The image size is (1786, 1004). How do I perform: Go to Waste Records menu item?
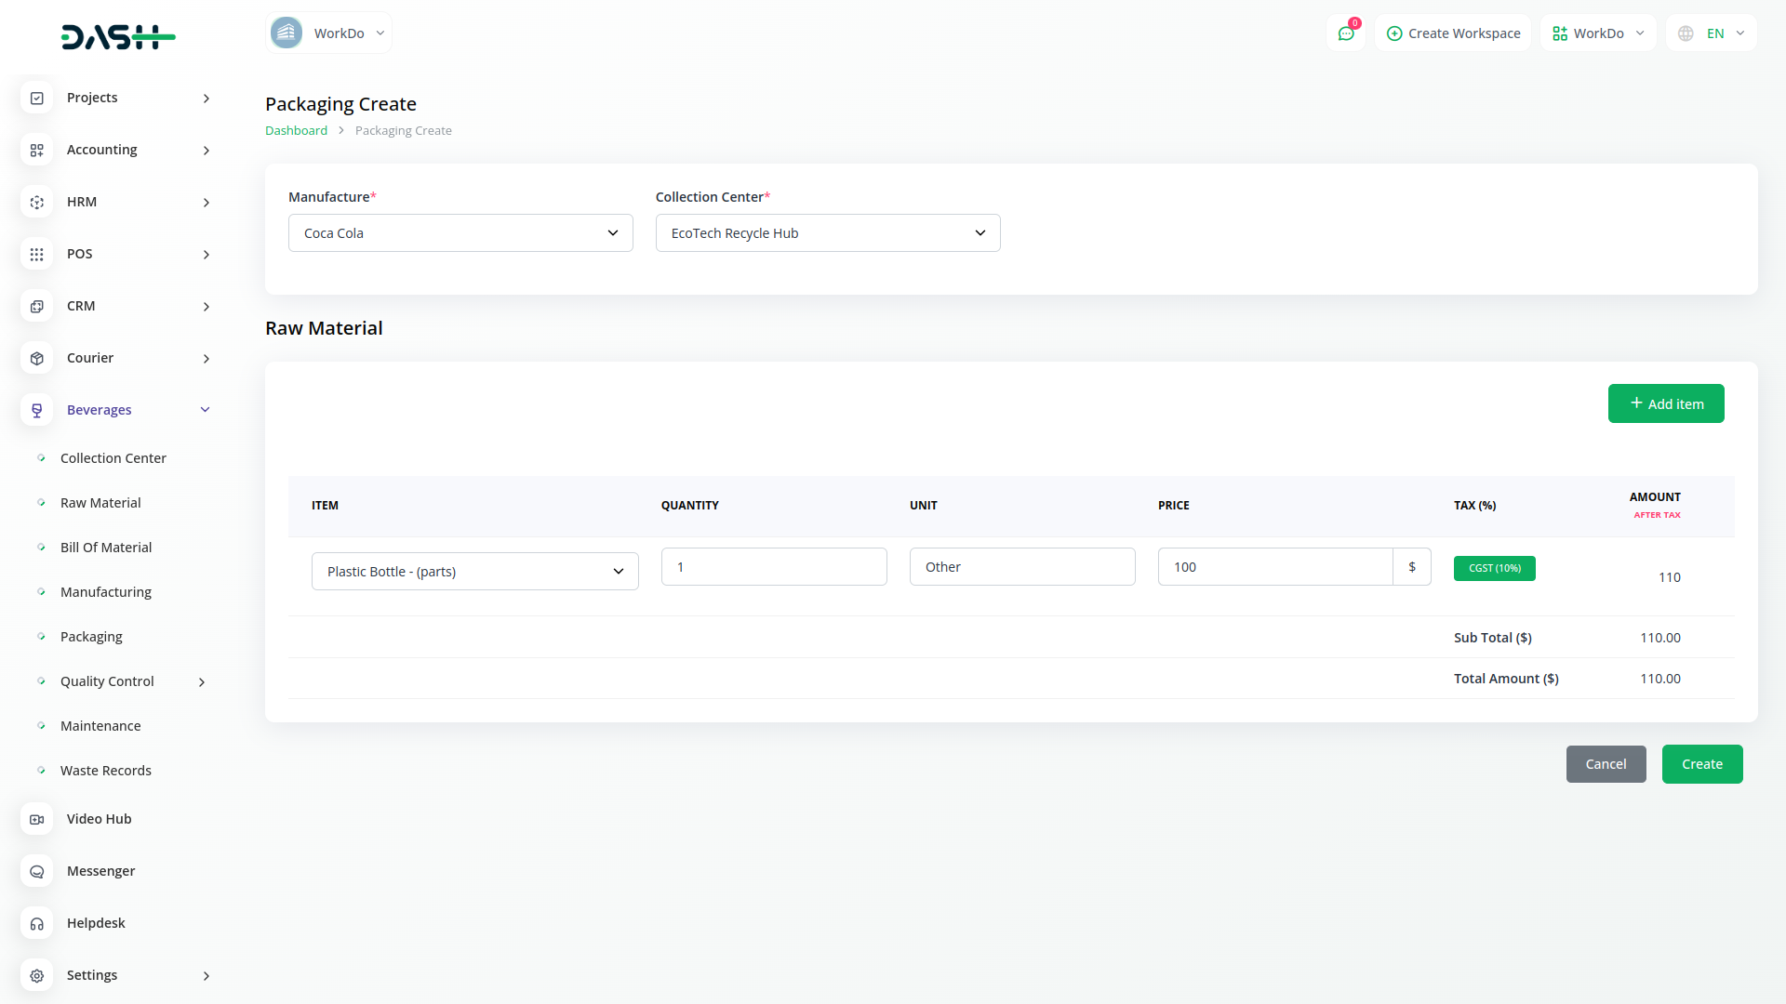[x=106, y=771]
